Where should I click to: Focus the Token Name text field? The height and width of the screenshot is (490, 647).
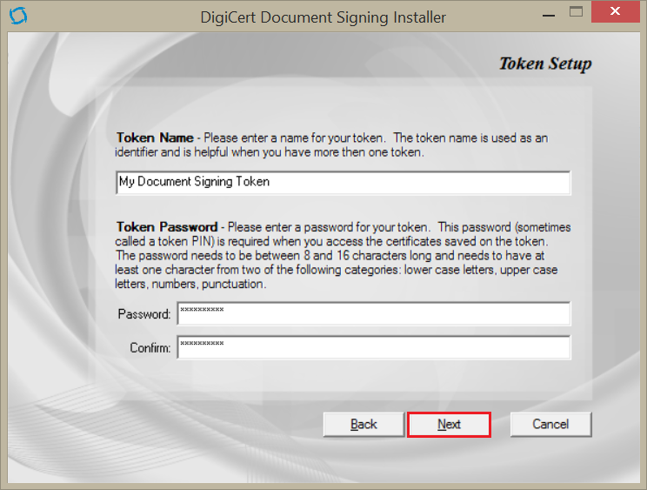click(343, 183)
